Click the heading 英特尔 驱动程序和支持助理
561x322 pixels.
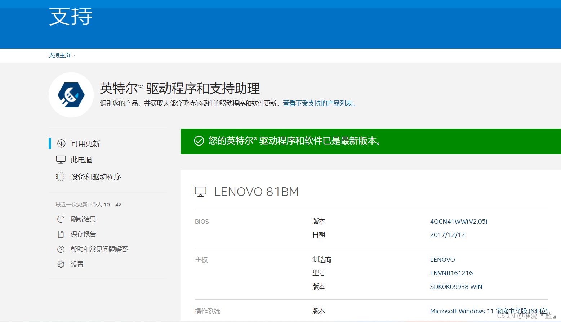coord(180,88)
